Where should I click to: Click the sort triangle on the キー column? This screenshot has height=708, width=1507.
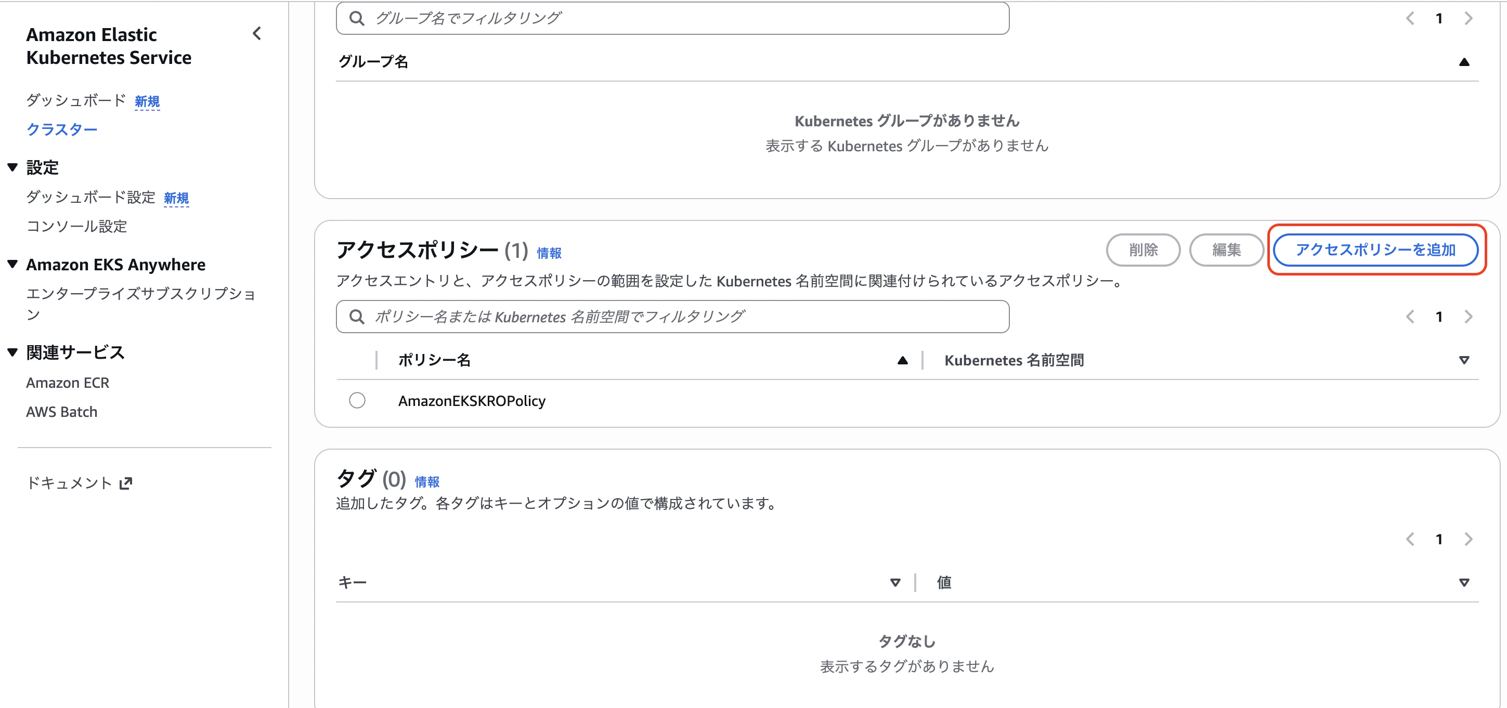[894, 582]
